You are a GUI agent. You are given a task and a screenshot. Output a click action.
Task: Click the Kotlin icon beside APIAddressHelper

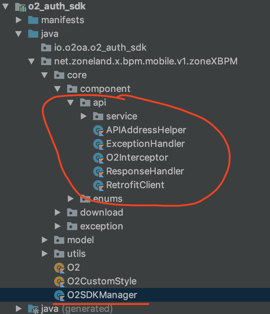point(99,130)
